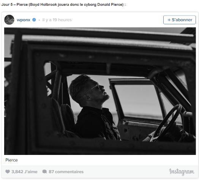199x180 pixels.
Task: Open the Instagram logo link
Action: point(182,172)
